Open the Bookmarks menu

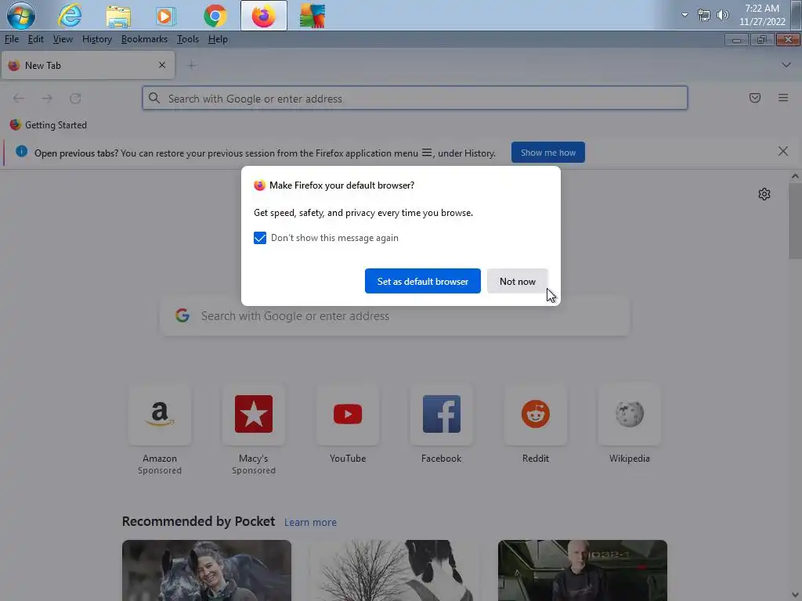(x=144, y=39)
